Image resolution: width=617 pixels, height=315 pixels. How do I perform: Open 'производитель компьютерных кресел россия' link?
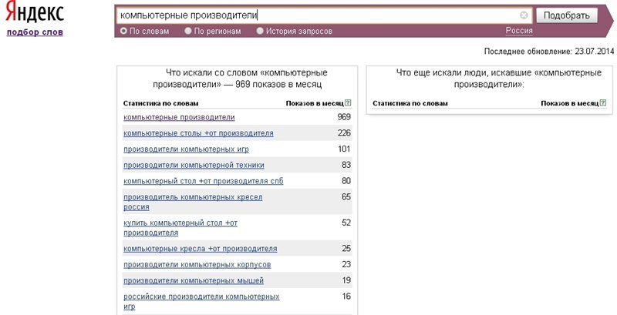tap(193, 202)
